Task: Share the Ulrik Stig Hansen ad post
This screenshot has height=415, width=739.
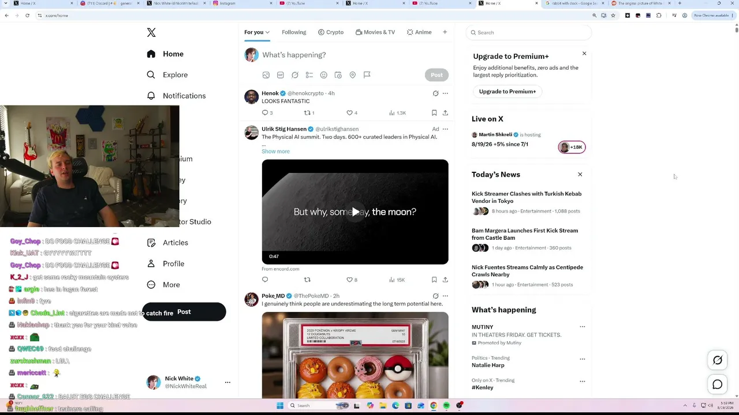Action: coord(445,280)
